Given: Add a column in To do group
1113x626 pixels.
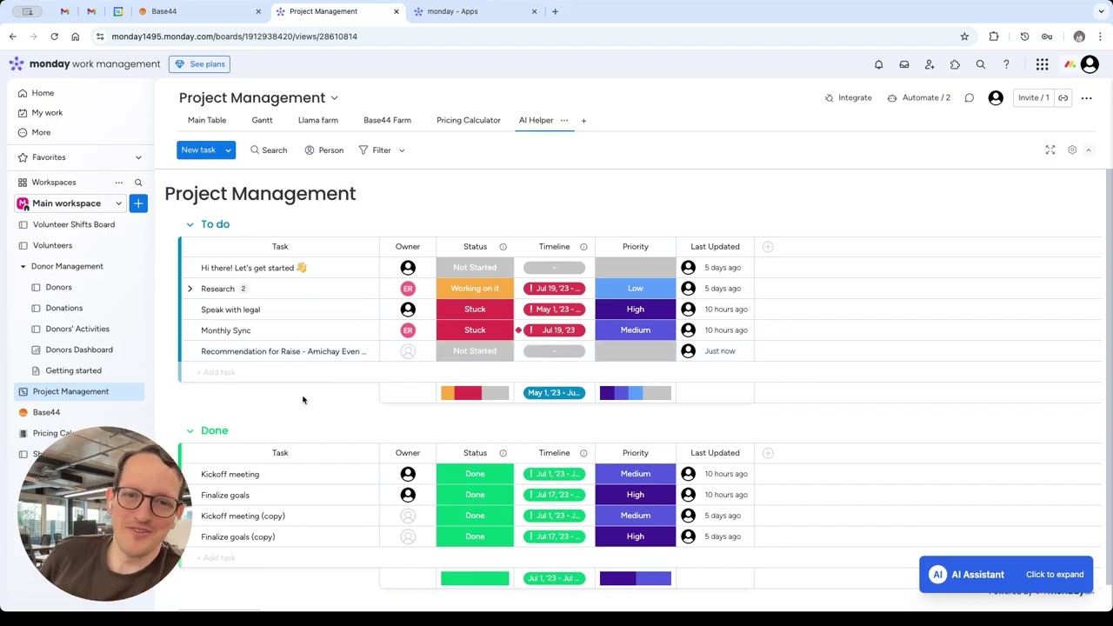Looking at the screenshot, I should (x=768, y=247).
